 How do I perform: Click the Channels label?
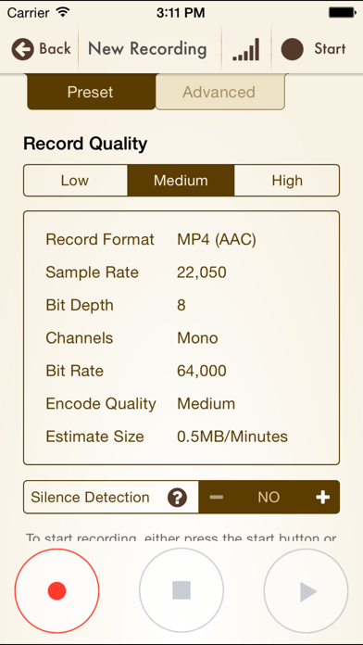pyautogui.click(x=79, y=338)
